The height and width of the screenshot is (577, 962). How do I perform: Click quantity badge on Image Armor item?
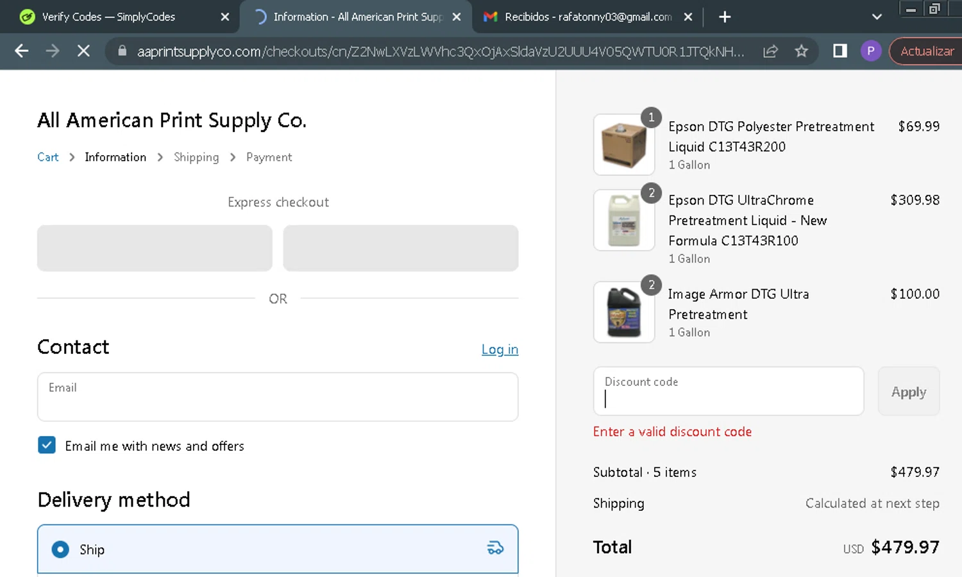click(x=651, y=285)
